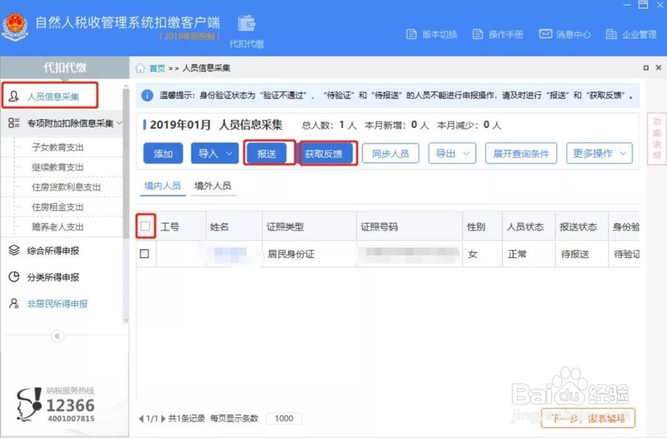The width and height of the screenshot is (667, 438).
Task: Collapse the sidebar with the double-arrow button
Action: pos(57,337)
